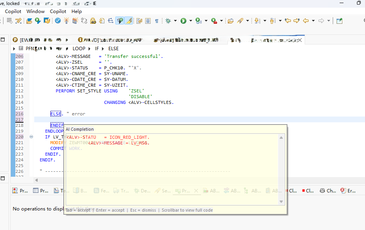Image resolution: width=365 pixels, height=230 pixels.
Task: Click the previous annotation up-arrow icon
Action: tap(272, 21)
